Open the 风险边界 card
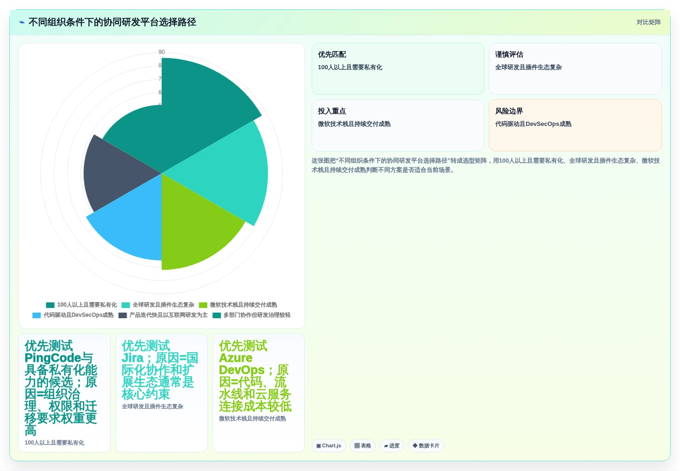Image resolution: width=680 pixels, height=471 pixels. [575, 125]
